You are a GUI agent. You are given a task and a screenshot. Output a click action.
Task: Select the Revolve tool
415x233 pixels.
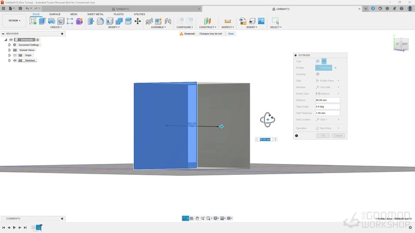click(x=52, y=21)
